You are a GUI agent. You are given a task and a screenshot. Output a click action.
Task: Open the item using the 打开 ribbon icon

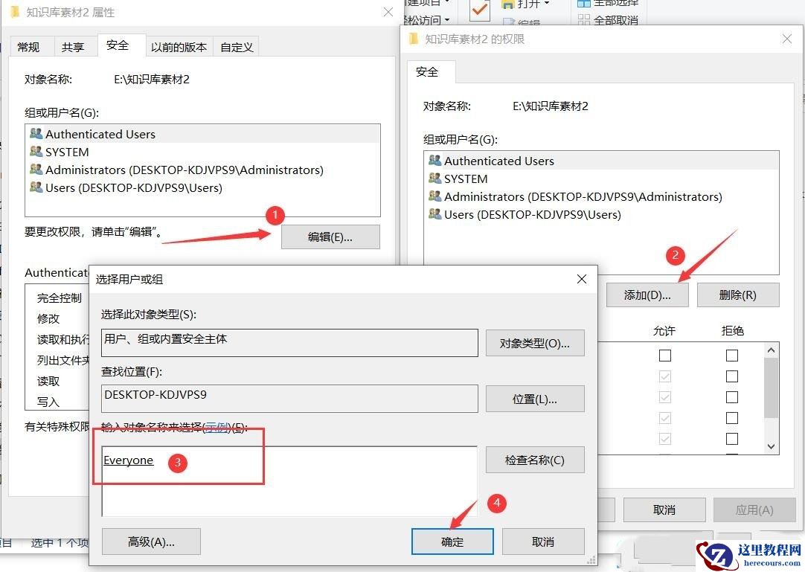[x=507, y=4]
